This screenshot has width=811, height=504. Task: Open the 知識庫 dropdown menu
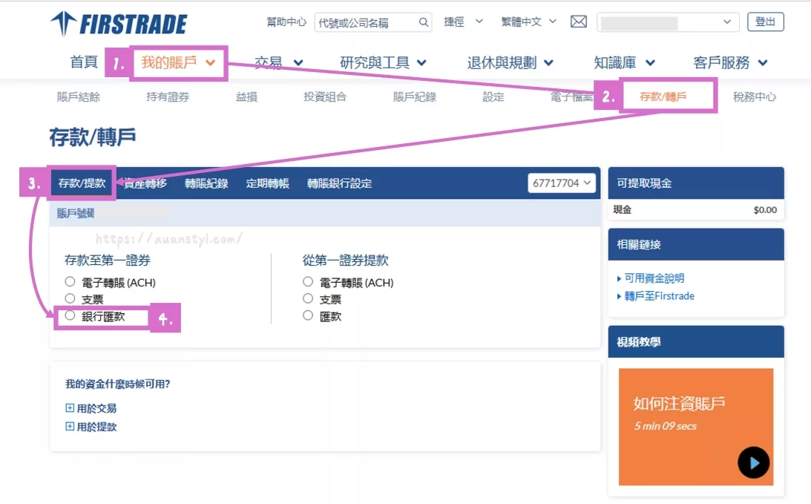click(x=624, y=62)
